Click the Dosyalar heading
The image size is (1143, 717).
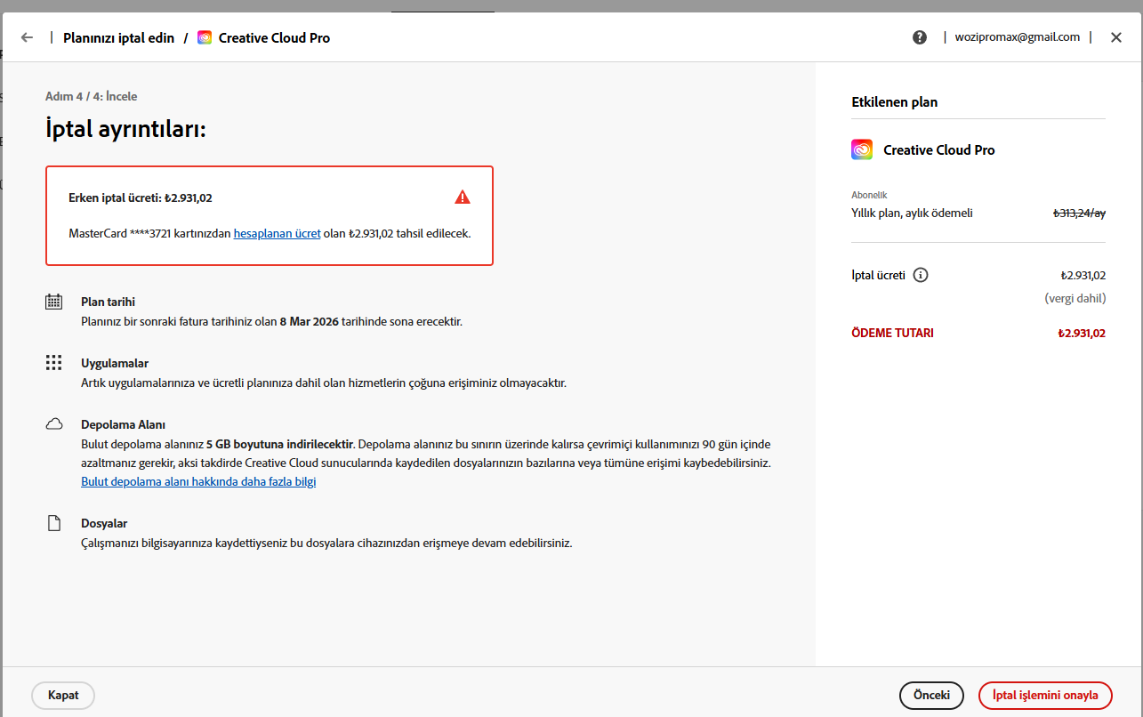(104, 523)
